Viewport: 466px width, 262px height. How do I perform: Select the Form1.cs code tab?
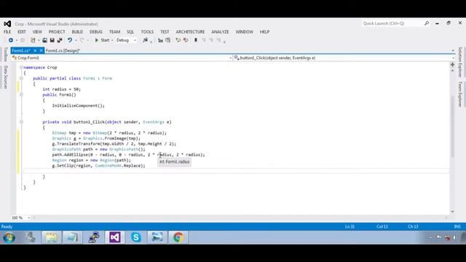(x=21, y=50)
